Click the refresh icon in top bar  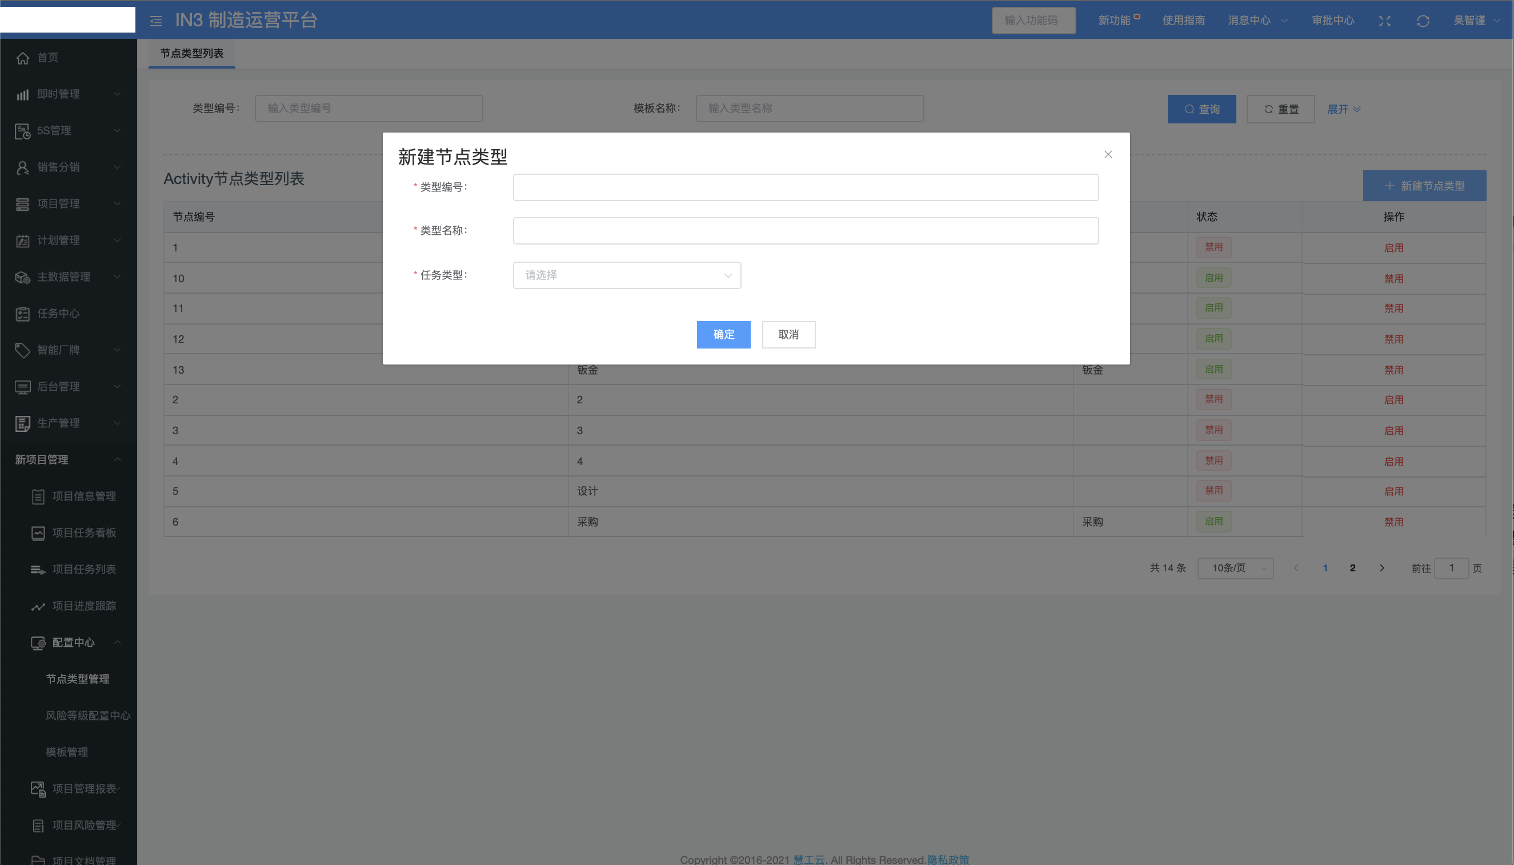point(1423,21)
